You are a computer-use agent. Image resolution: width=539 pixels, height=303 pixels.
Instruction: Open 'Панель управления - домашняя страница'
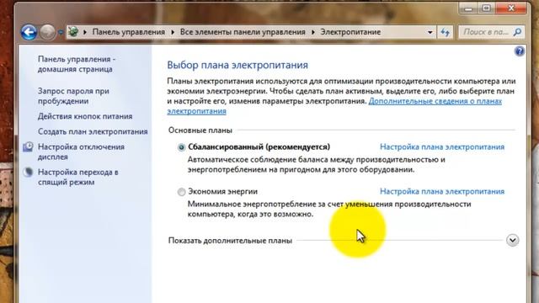click(77, 64)
